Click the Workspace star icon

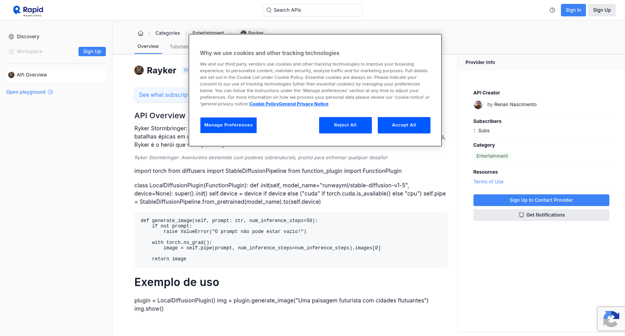pyautogui.click(x=11, y=52)
